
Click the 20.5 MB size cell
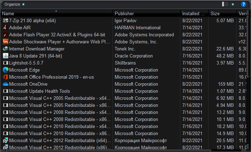point(225,140)
